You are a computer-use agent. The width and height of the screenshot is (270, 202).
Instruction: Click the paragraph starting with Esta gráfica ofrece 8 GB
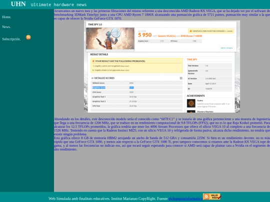162,144
